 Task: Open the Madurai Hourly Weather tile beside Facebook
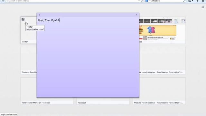point(159,101)
